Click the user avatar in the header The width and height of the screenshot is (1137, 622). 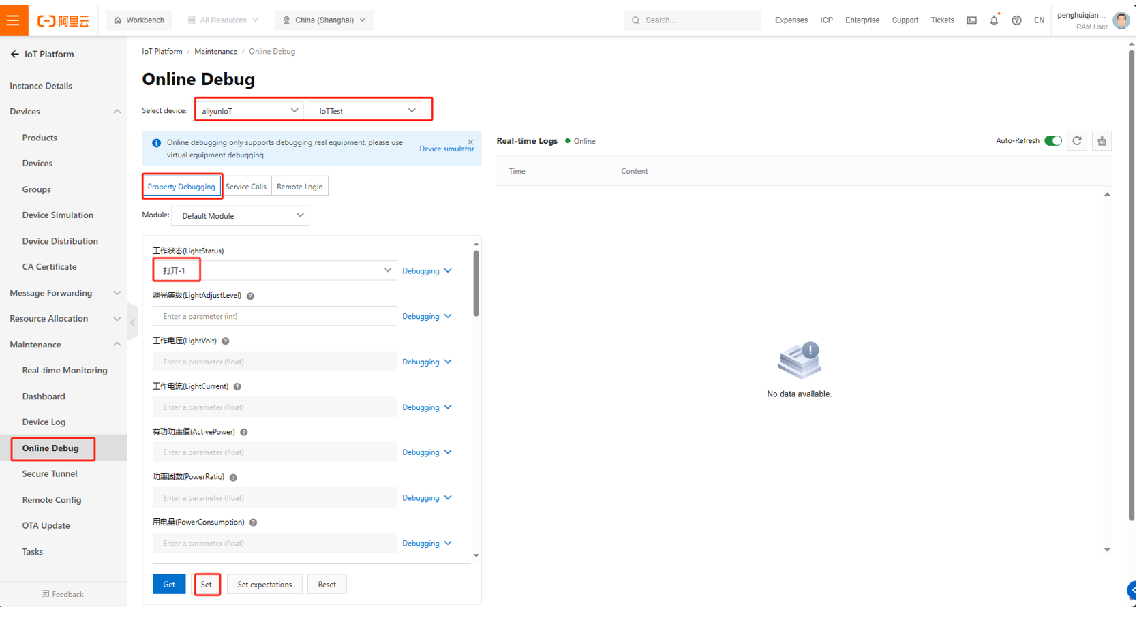pos(1121,20)
